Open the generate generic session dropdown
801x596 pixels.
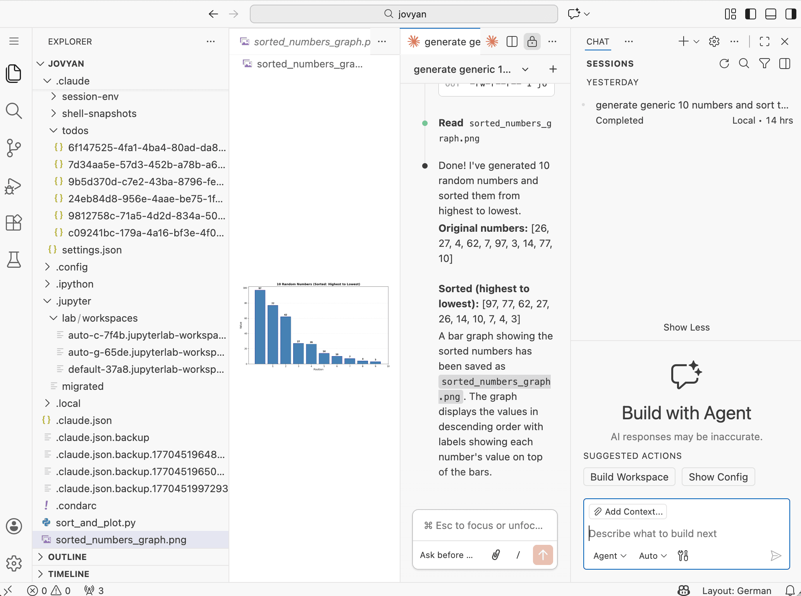pyautogui.click(x=525, y=69)
